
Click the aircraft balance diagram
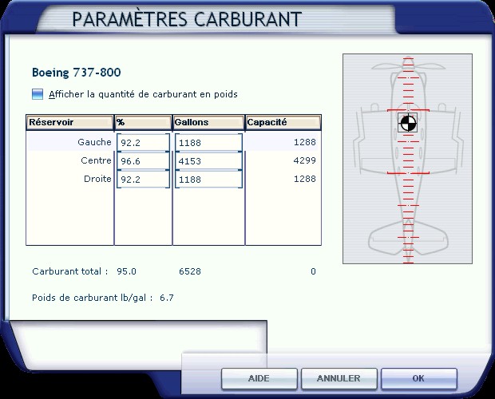(407, 159)
